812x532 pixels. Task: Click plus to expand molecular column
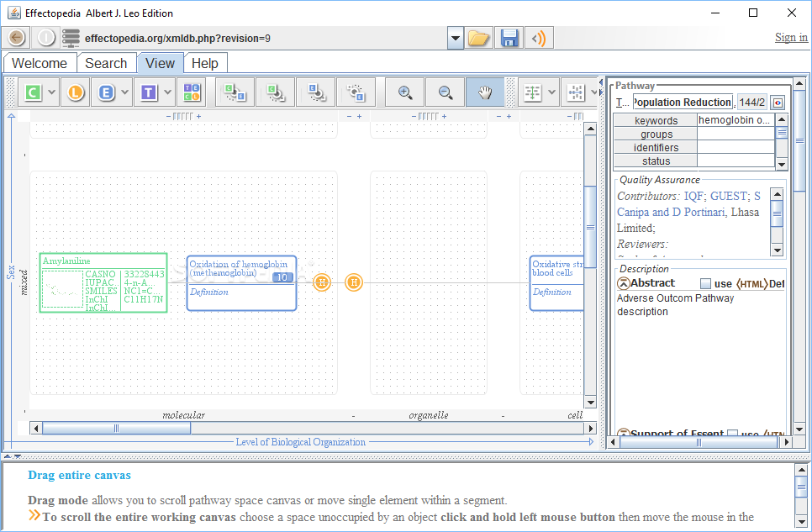click(198, 117)
